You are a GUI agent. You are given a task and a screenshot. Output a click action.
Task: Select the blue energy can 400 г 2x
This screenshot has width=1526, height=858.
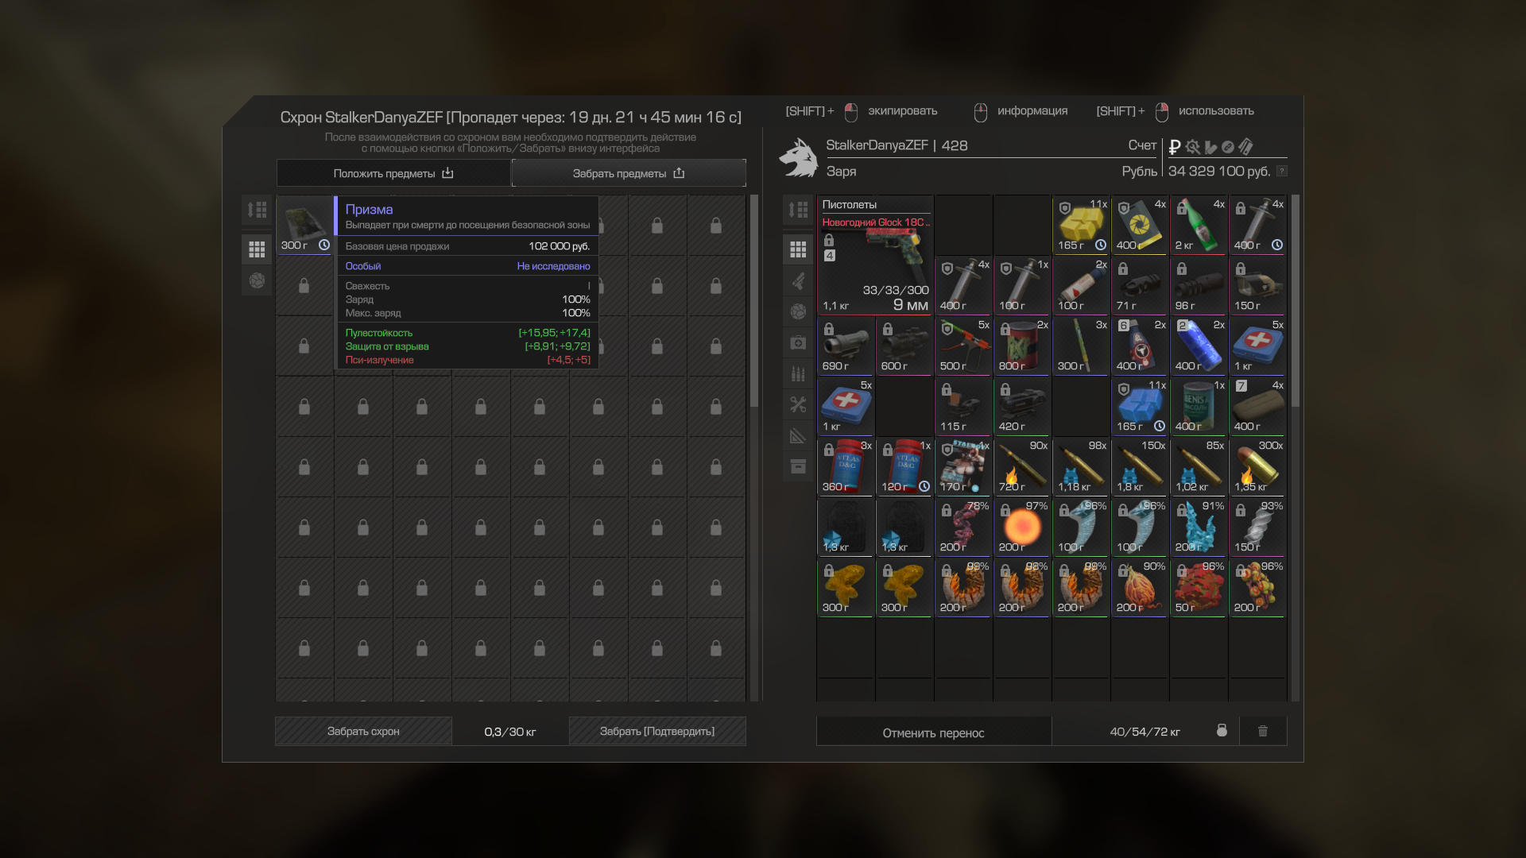pos(1199,346)
